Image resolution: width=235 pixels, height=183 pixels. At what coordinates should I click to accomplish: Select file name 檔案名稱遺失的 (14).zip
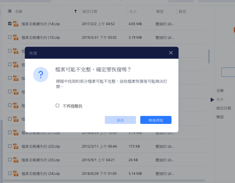point(40,24)
